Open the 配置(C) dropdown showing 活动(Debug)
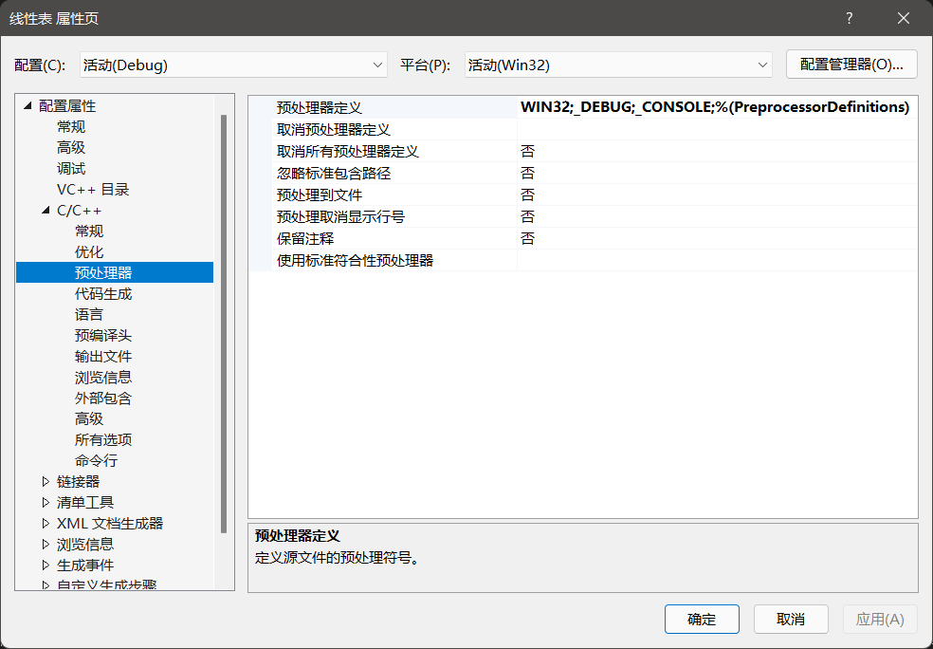The width and height of the screenshot is (933, 649). [x=232, y=64]
